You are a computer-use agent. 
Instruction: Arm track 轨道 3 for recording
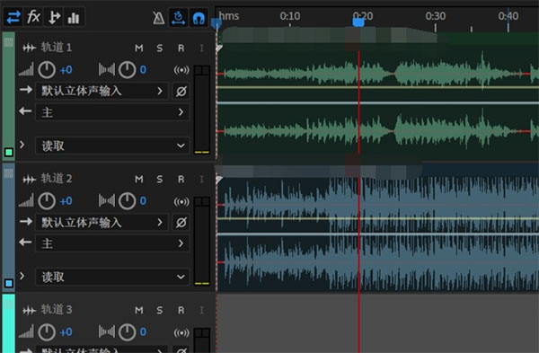click(x=181, y=311)
